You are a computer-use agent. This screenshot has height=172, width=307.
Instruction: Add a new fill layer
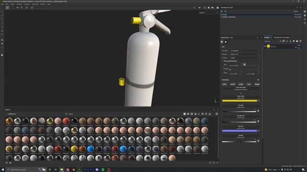click(290, 41)
